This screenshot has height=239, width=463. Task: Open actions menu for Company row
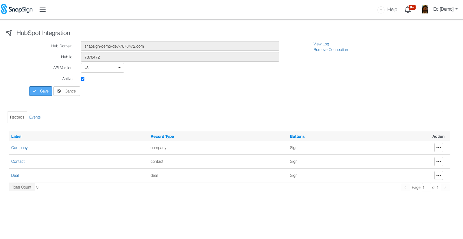(x=439, y=148)
